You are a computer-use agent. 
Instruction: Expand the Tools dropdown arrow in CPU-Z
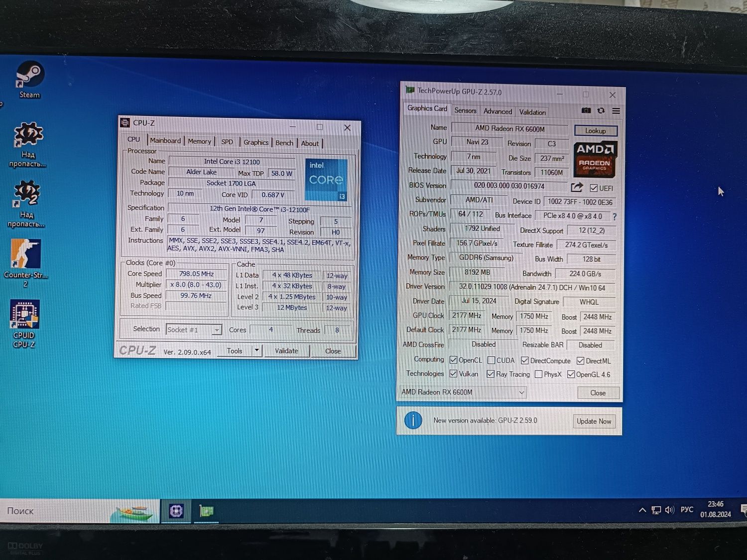click(x=256, y=350)
